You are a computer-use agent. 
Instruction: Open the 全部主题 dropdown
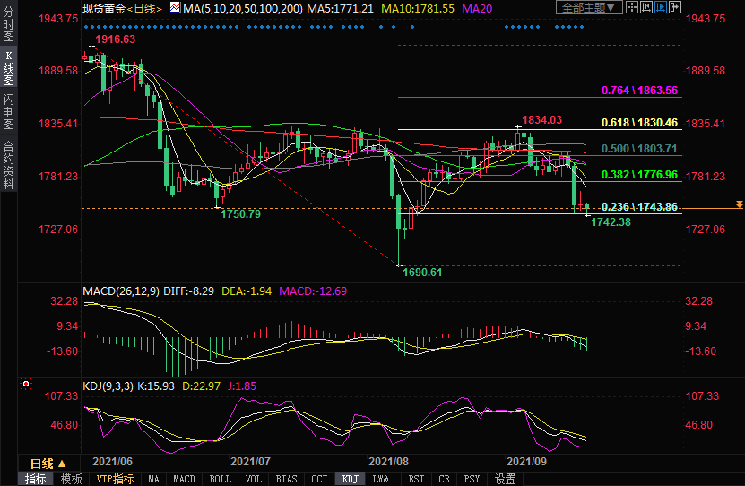(x=589, y=8)
